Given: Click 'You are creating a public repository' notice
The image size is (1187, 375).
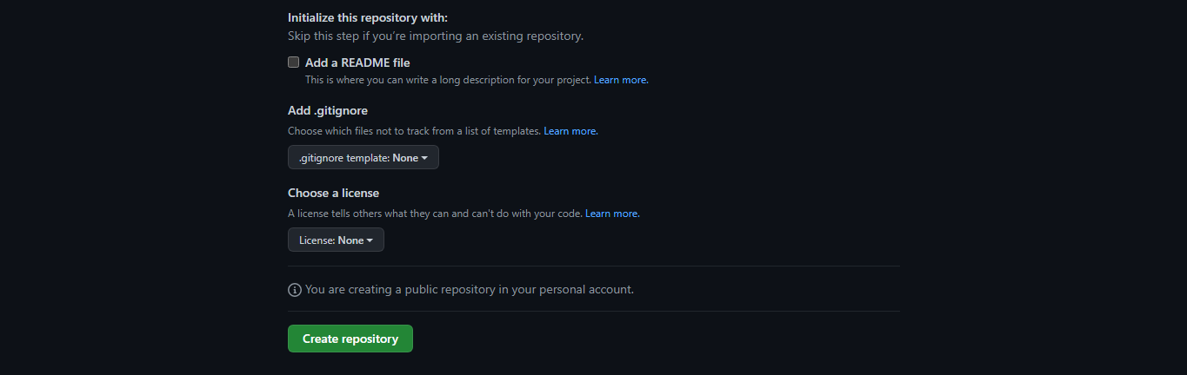Looking at the screenshot, I should click(x=470, y=289).
